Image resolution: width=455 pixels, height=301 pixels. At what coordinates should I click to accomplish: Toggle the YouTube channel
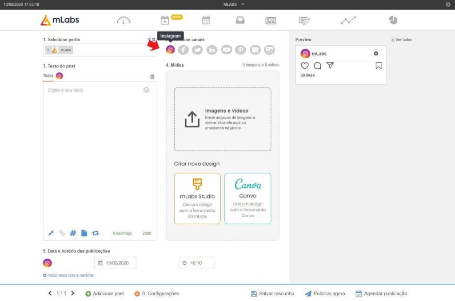pos(226,50)
